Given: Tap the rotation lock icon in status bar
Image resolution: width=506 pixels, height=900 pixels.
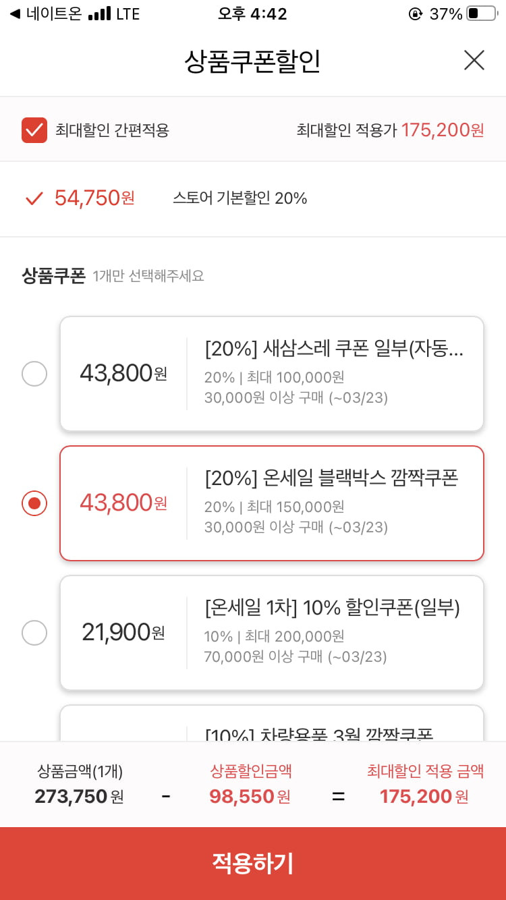Looking at the screenshot, I should (x=416, y=14).
